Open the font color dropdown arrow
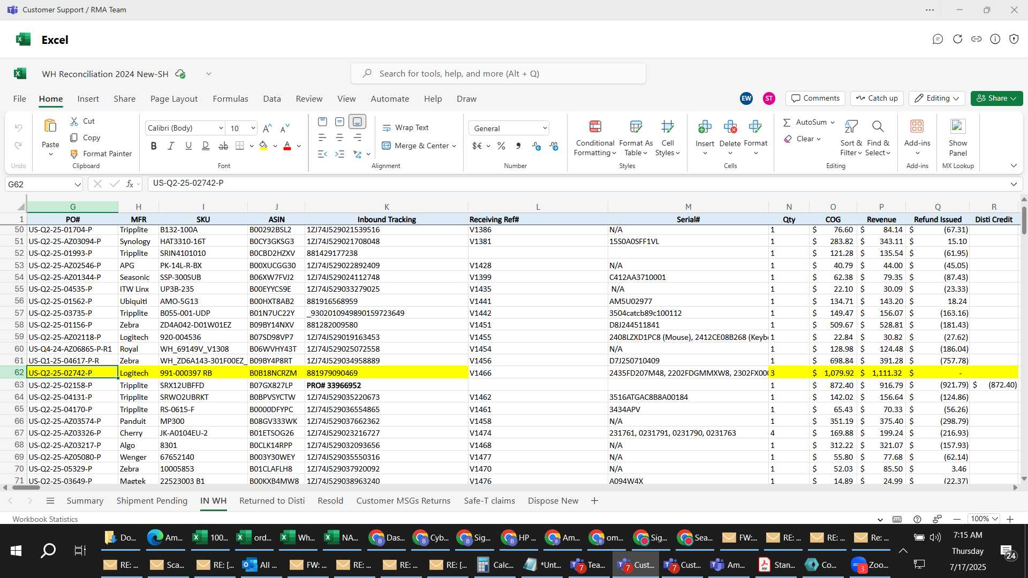This screenshot has height=578, width=1028. click(x=299, y=146)
